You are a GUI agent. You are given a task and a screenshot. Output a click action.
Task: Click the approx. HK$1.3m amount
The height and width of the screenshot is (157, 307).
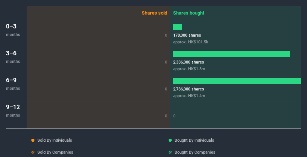(189, 69)
